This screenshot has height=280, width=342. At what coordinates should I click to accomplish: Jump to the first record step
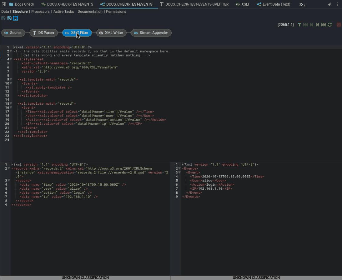tap(305, 25)
